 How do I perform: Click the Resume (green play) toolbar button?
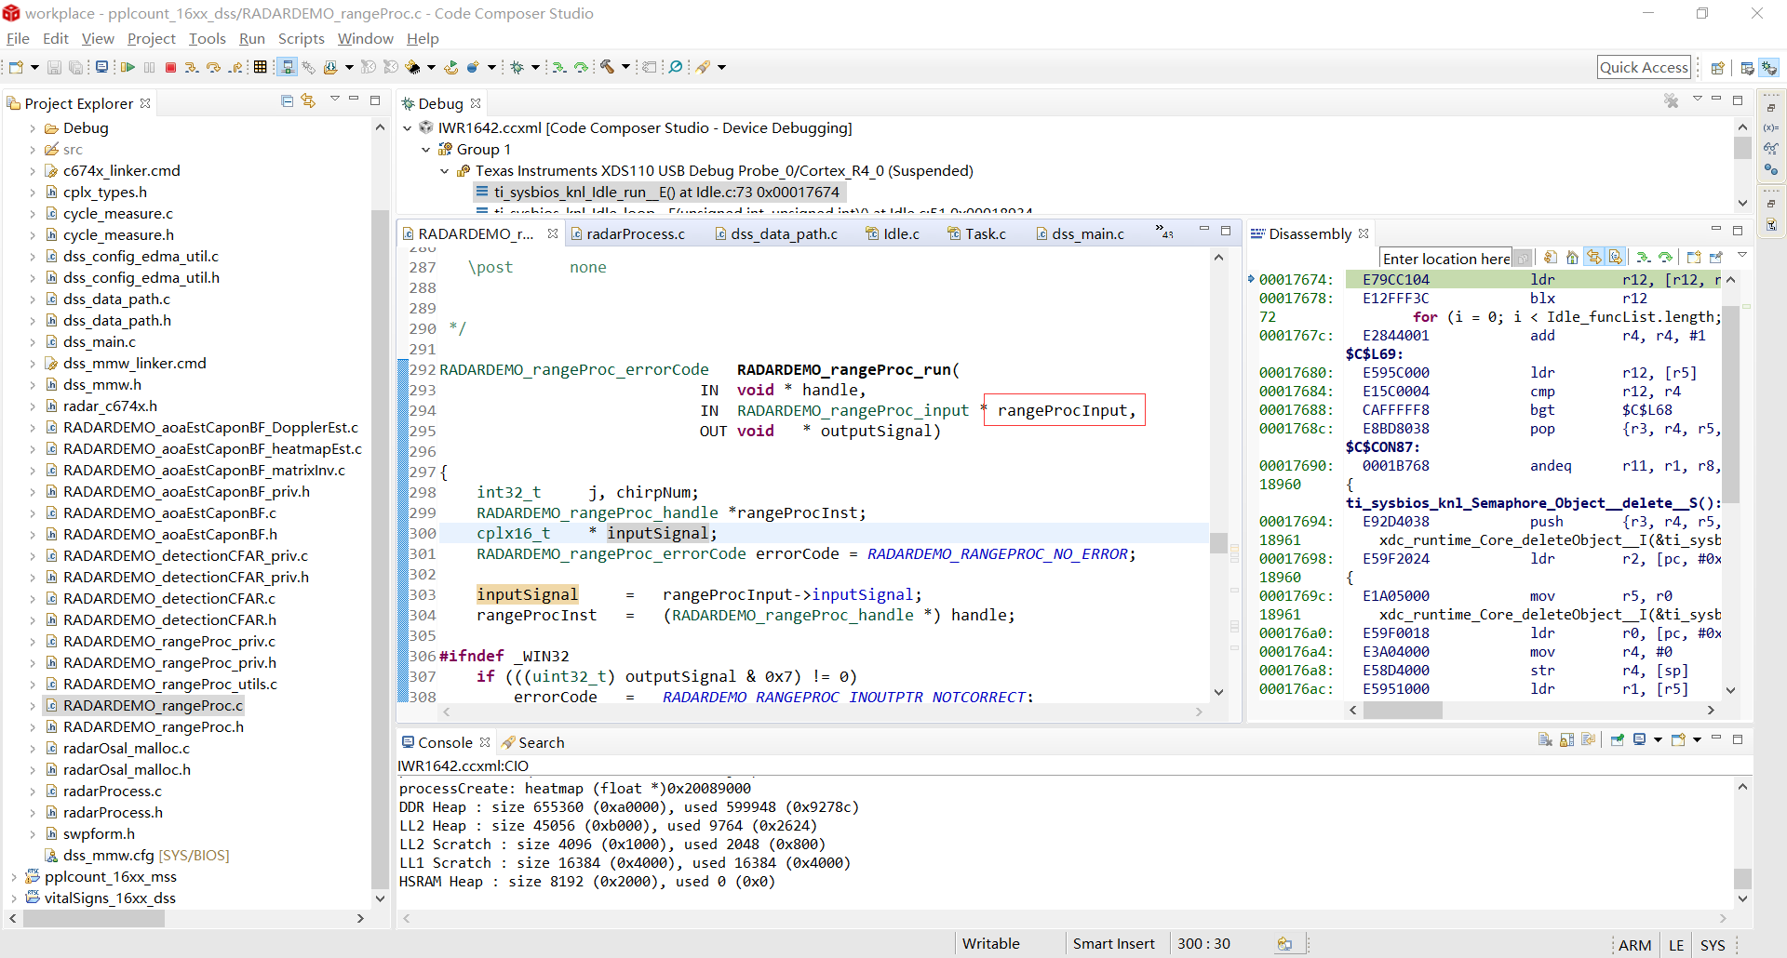[x=128, y=67]
